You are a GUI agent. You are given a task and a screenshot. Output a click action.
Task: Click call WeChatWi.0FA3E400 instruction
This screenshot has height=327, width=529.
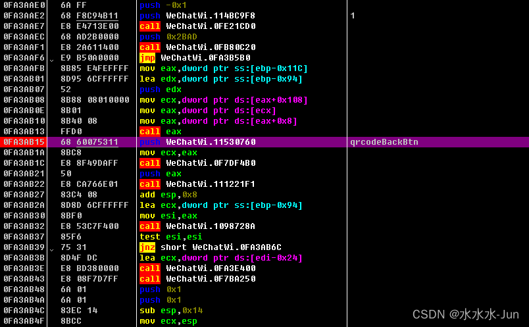[197, 268]
